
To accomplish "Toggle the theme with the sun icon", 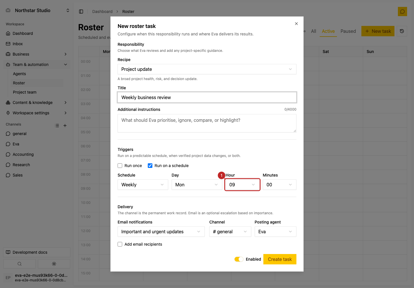I will coord(54,264).
